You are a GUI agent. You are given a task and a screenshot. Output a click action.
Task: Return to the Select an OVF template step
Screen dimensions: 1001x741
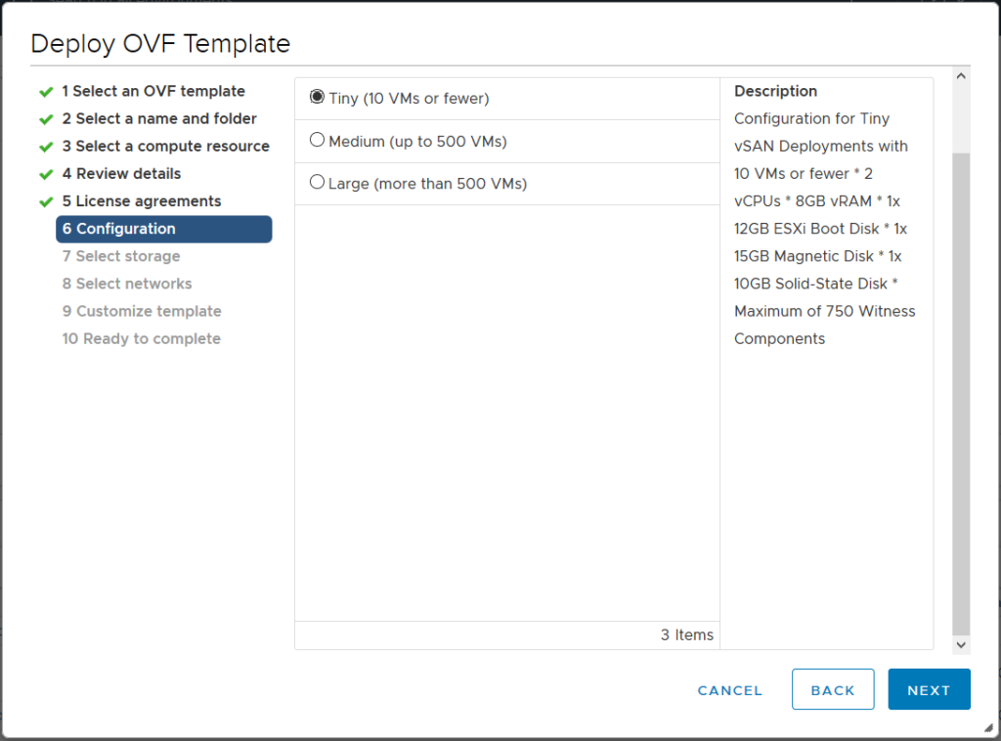coord(154,91)
